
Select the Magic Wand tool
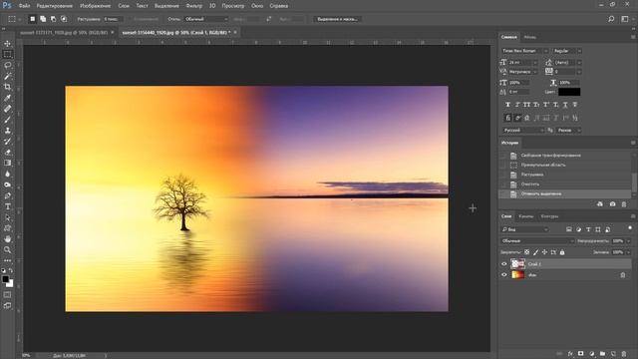[x=7, y=76]
